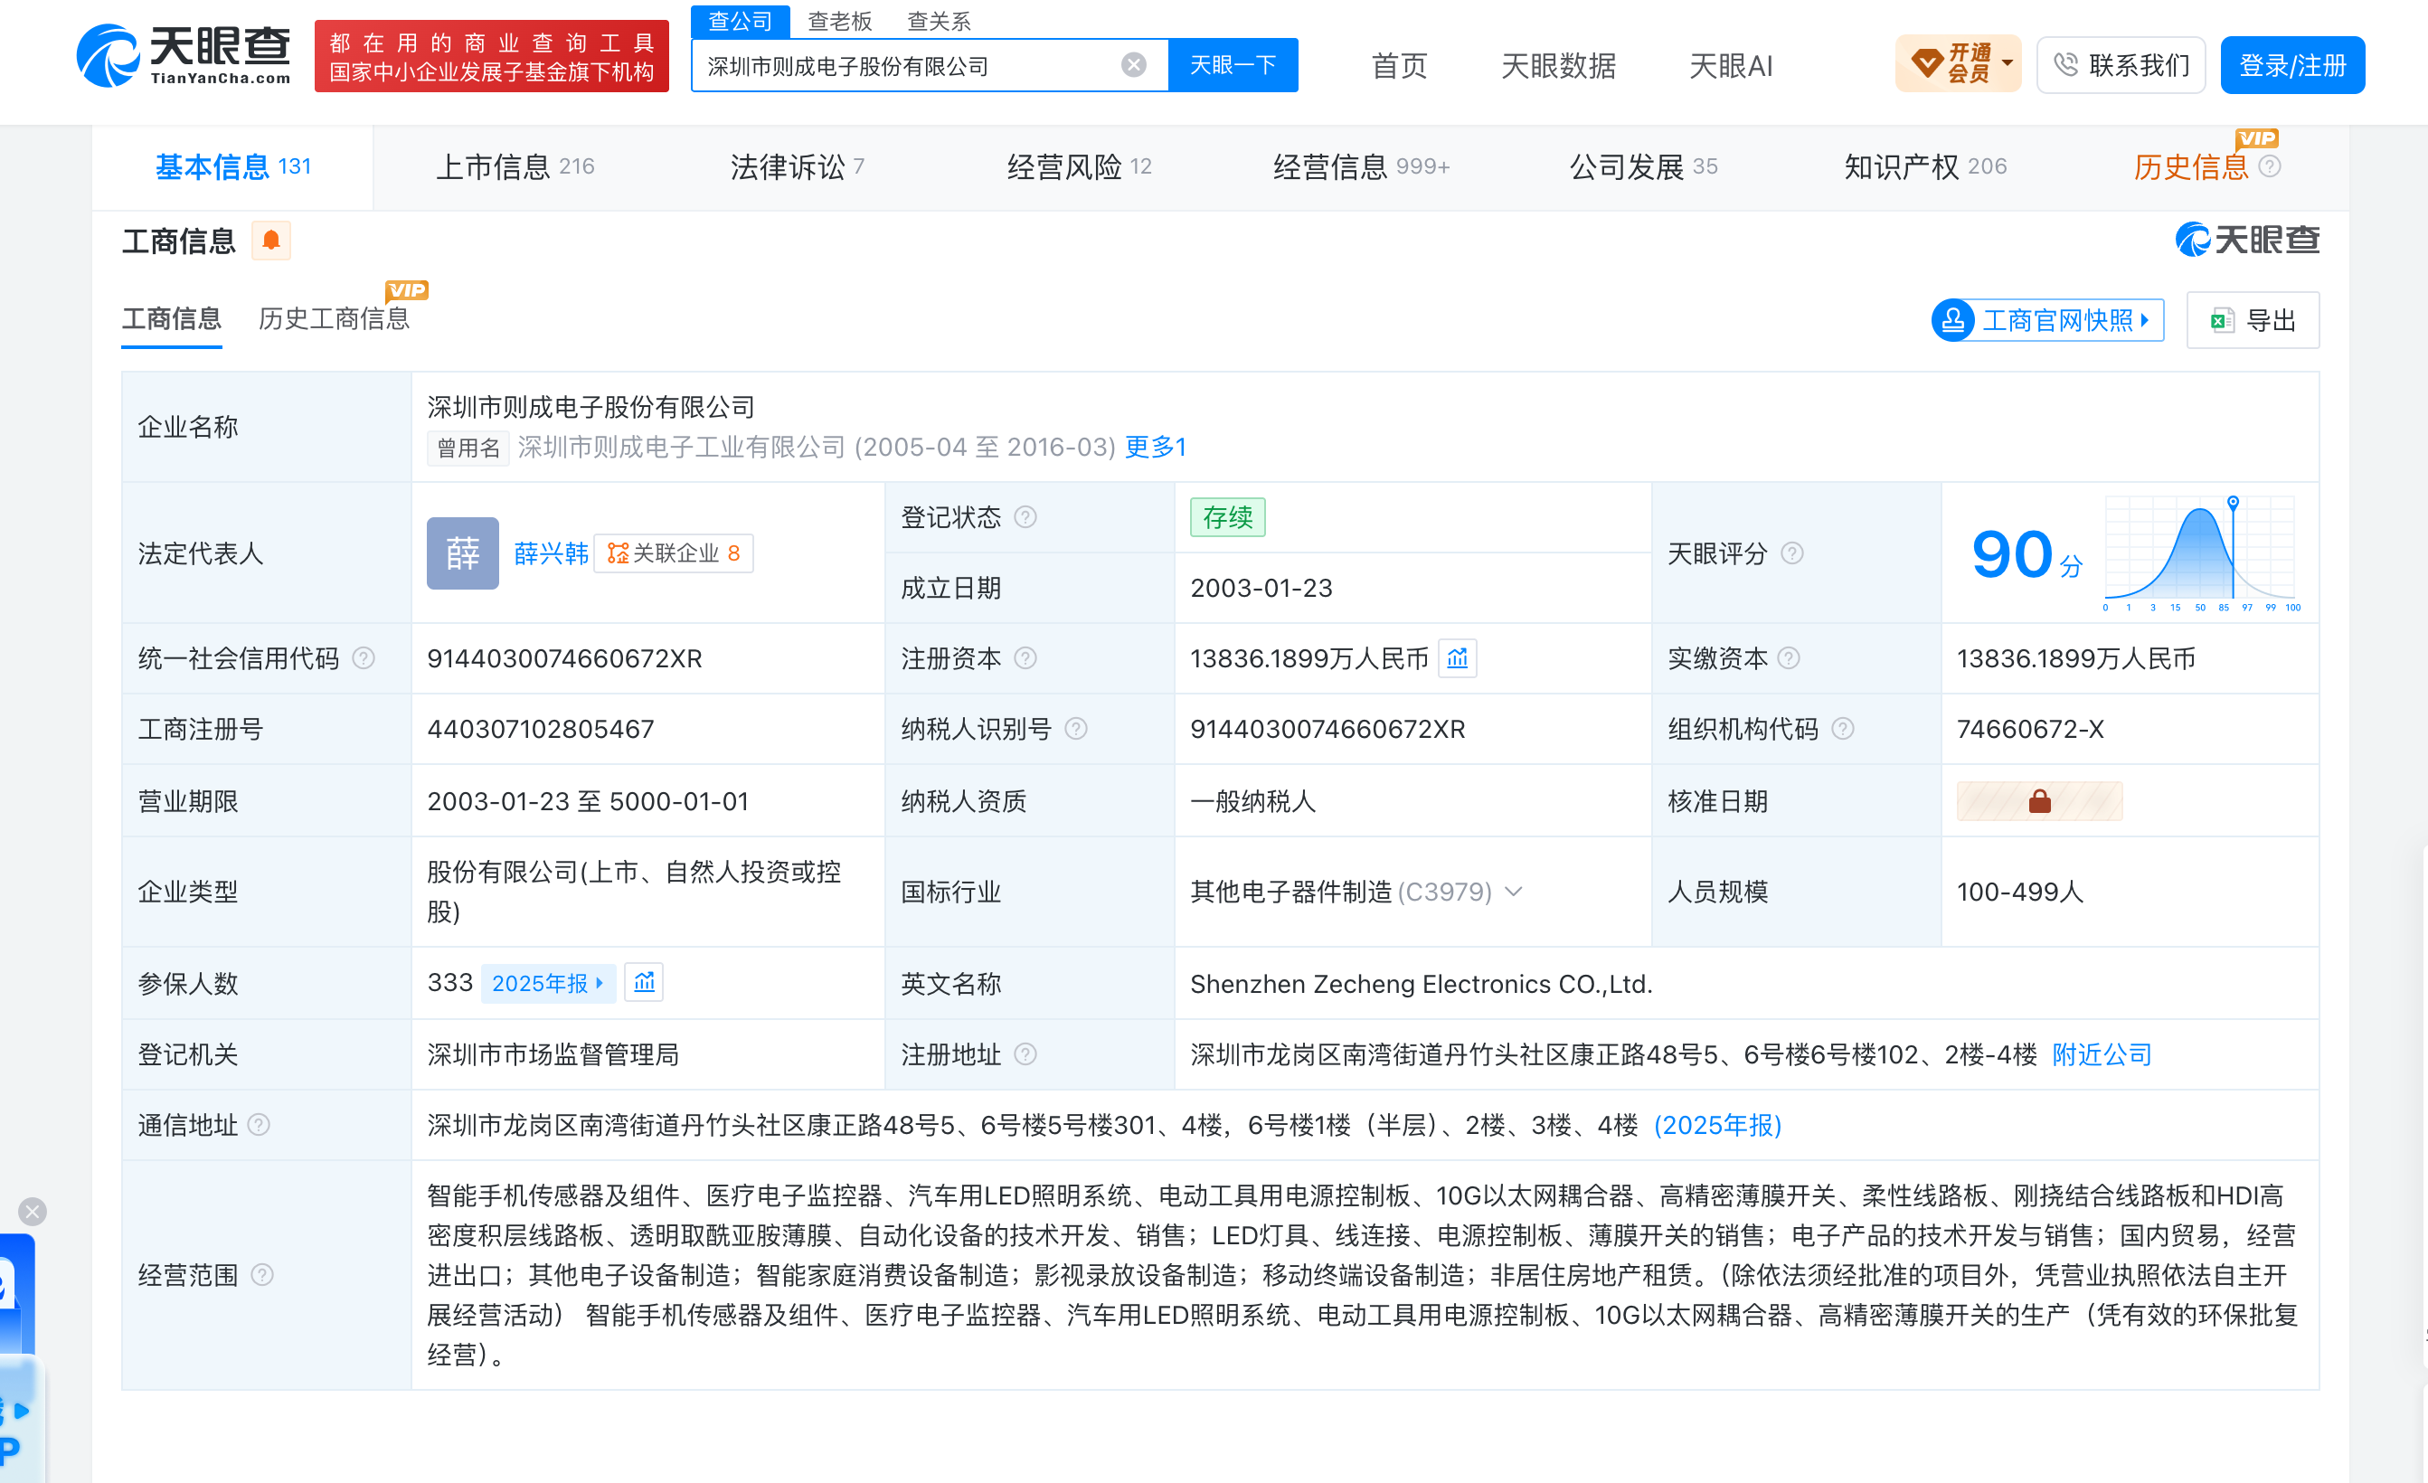Click the locked 核准日期 value icon

tap(2039, 801)
